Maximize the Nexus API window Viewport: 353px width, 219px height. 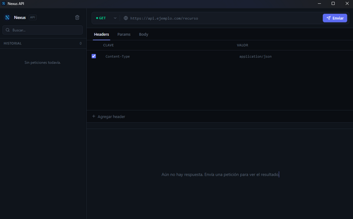(333, 3)
